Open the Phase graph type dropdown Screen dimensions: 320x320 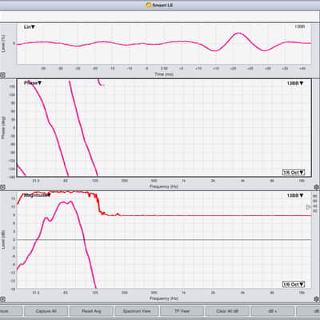[x=33, y=83]
